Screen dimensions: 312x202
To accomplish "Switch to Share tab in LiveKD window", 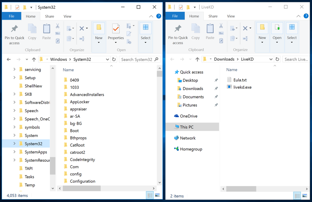I will pos(213,16).
